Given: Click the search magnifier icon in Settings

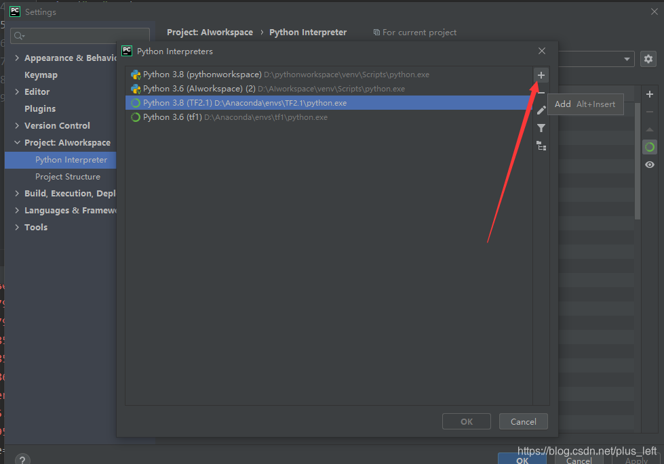Looking at the screenshot, I should tap(18, 36).
